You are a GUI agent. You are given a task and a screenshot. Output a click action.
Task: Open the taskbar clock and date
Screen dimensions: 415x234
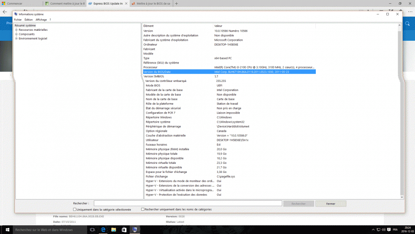coord(408,229)
